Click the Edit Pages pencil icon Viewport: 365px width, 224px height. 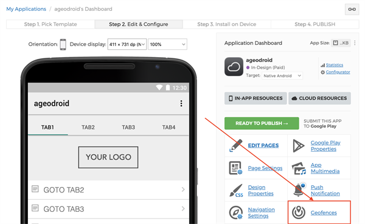tap(236, 146)
